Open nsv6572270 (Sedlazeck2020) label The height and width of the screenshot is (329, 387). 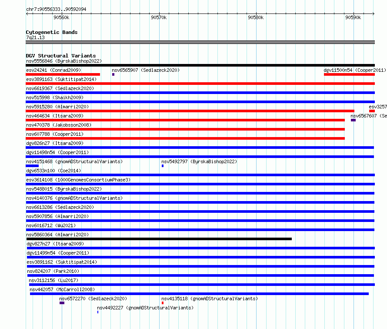pyautogui.click(x=93, y=299)
